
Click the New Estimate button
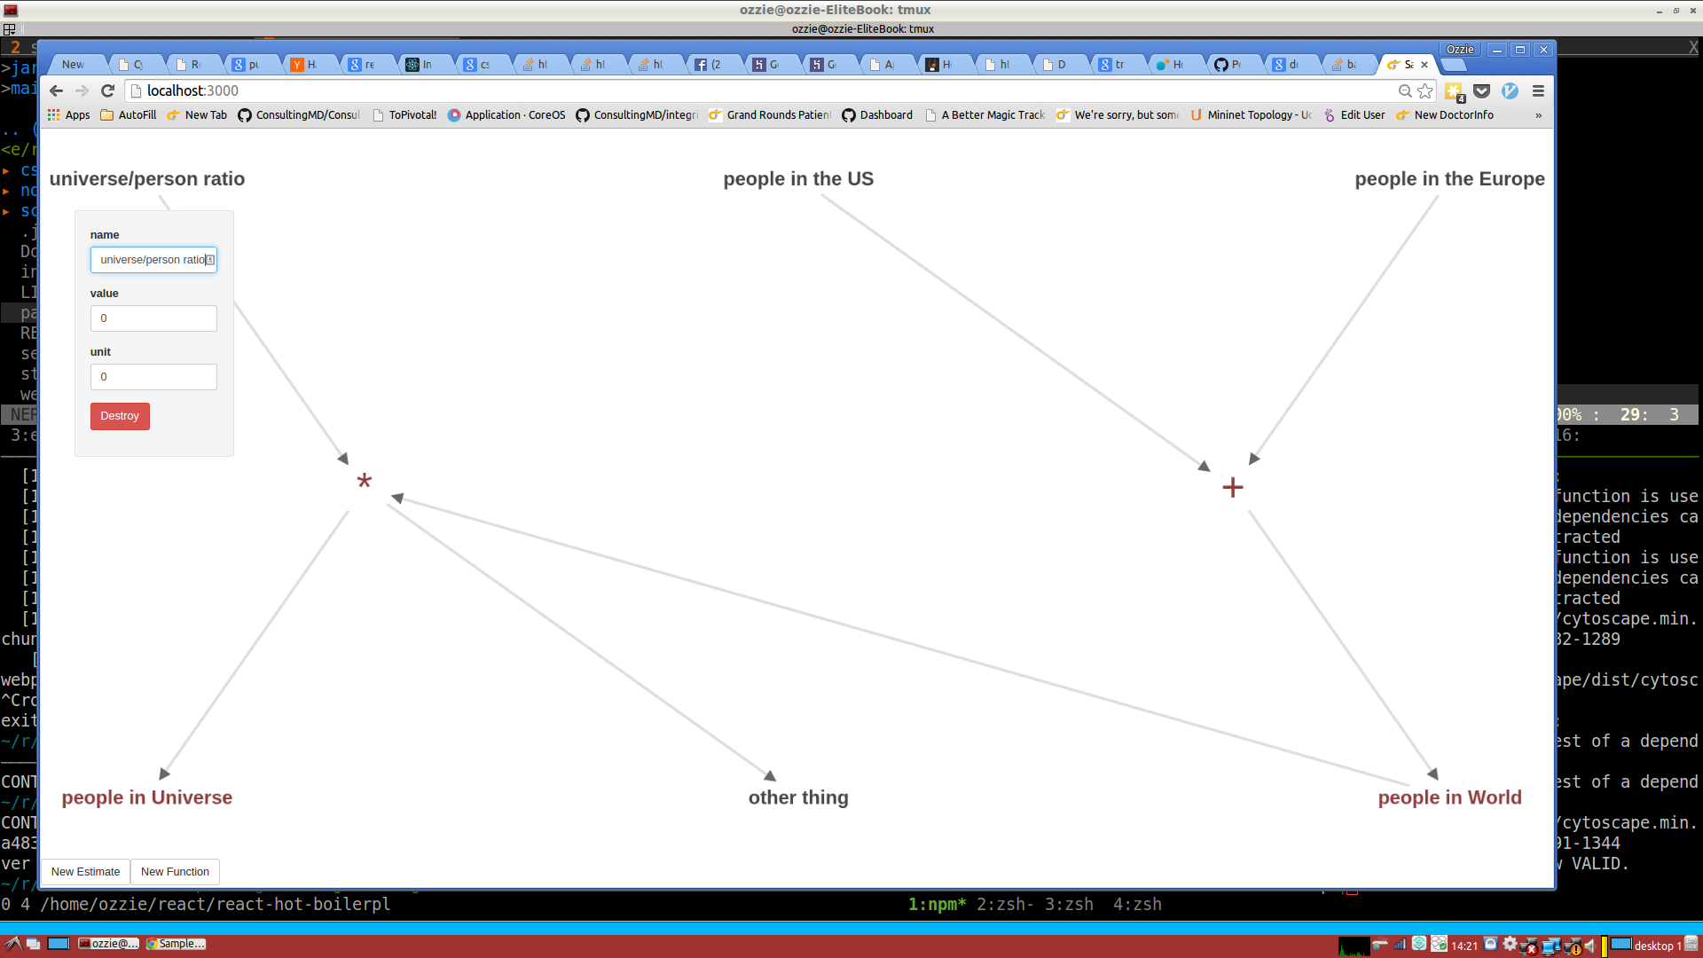(x=85, y=872)
